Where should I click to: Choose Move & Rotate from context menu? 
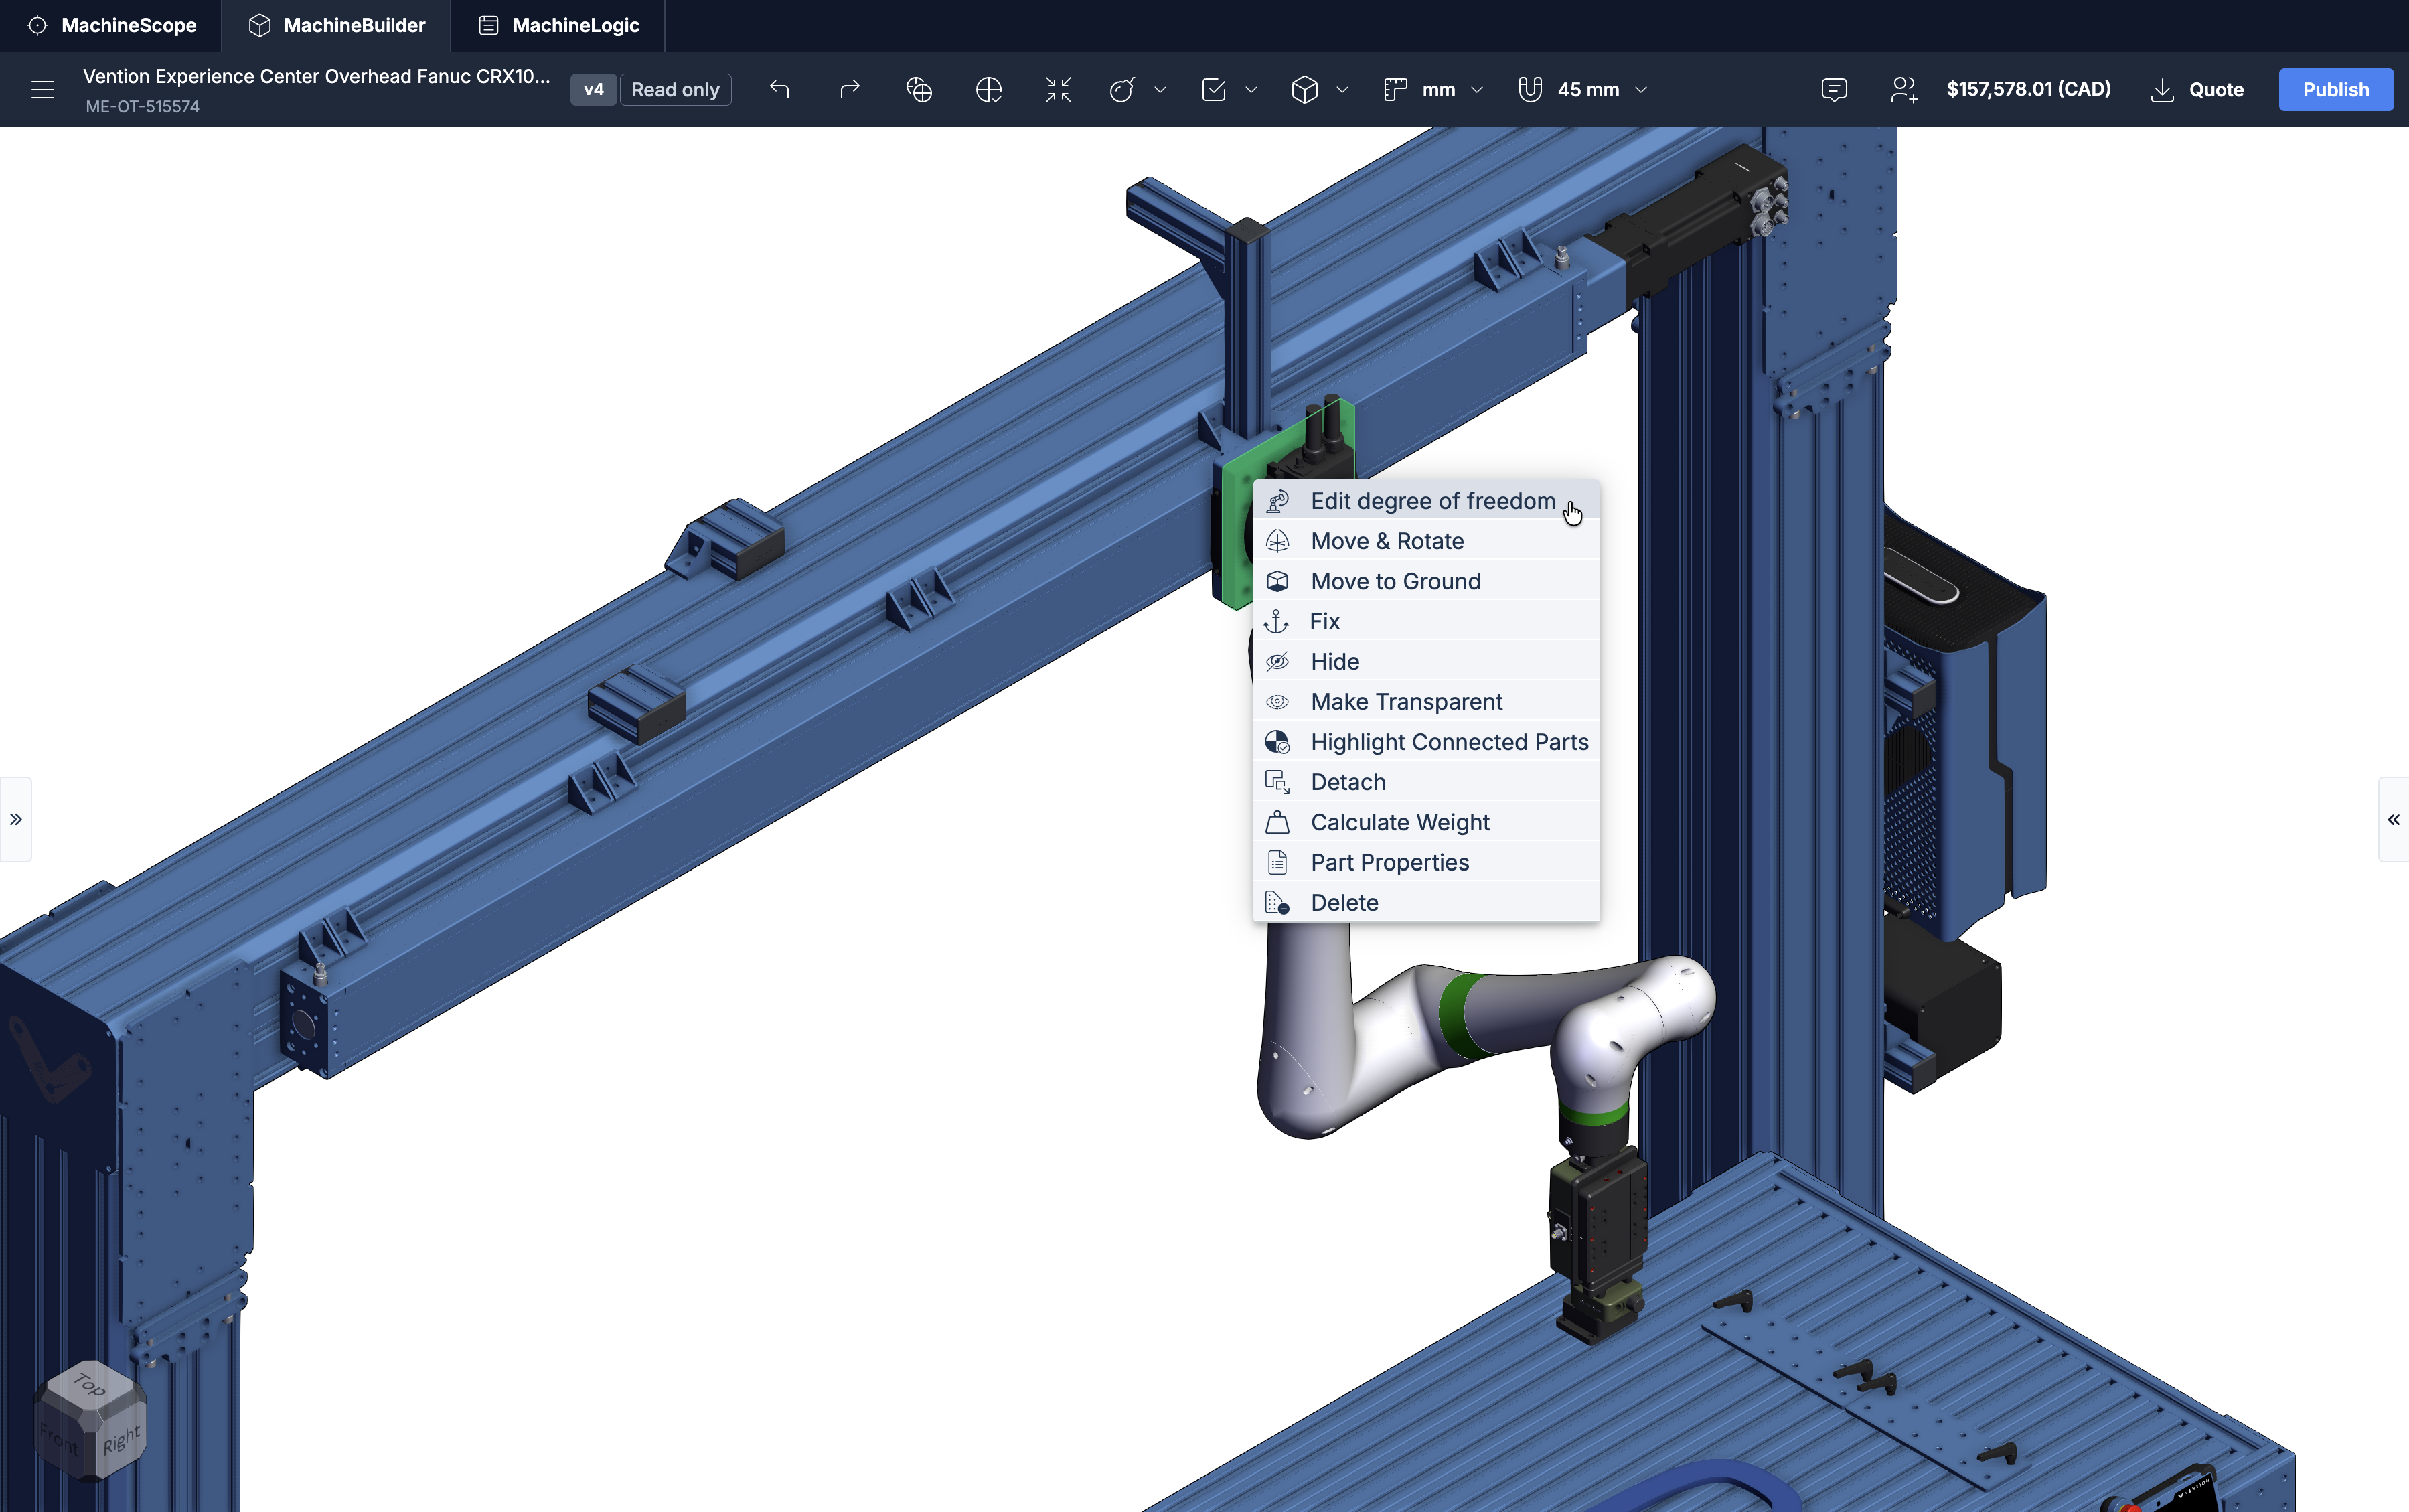pos(1426,541)
